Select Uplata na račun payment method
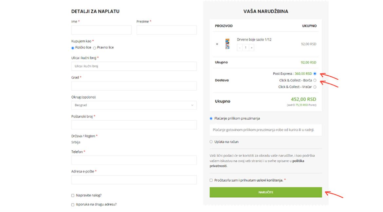Image resolution: width=383 pixels, height=212 pixels. pyautogui.click(x=211, y=142)
